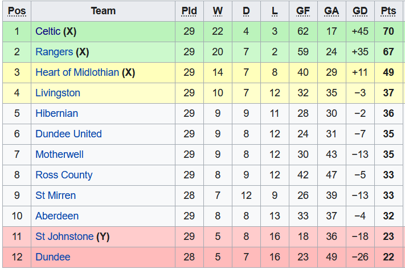Screen dimensions: 405x269
Task: Open the Dundee United link
Action: tap(68, 134)
